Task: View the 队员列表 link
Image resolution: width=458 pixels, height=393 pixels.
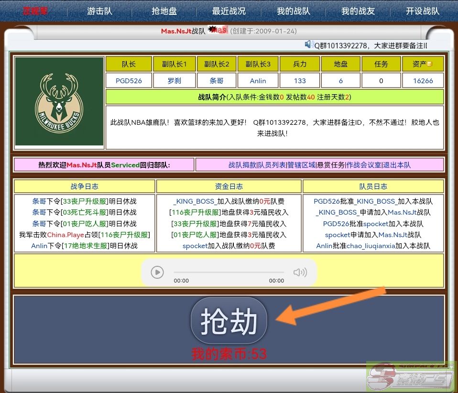Action: point(272,165)
